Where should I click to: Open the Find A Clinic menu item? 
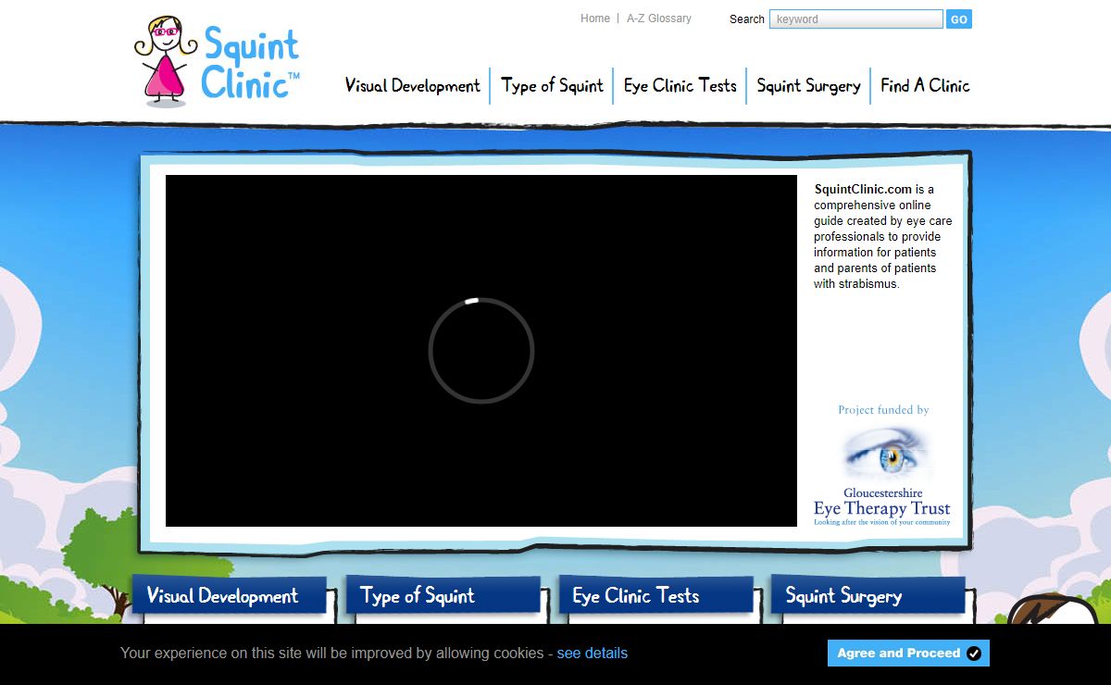[925, 86]
